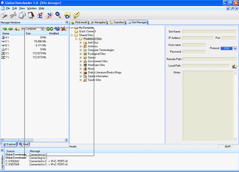Click the IP Address input field
This screenshot has height=172, width=239.
(198, 38)
